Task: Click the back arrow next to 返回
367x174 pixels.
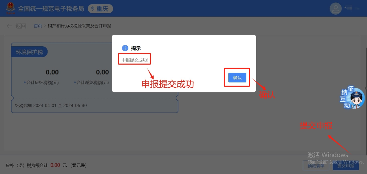Action: (10, 26)
